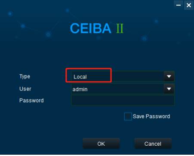Focus the empty Password input field
This screenshot has height=156, width=194.
[123, 100]
